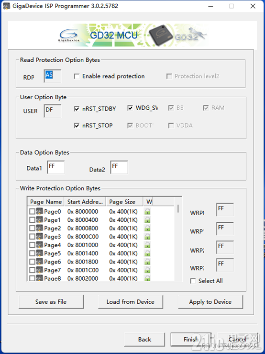This screenshot has height=354, width=265.
Task: Click the ISP Programmer title bar app icon
Action: coord(6,6)
